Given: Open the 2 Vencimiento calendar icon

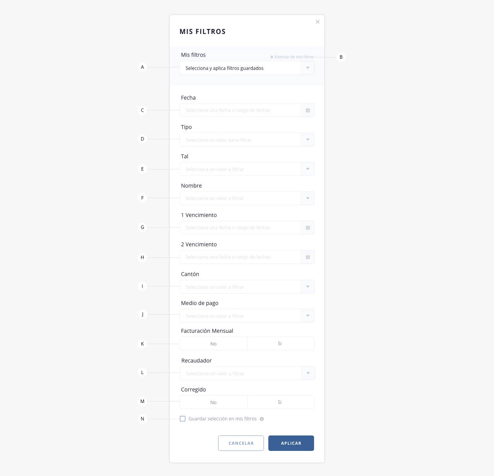Looking at the screenshot, I should (308, 257).
